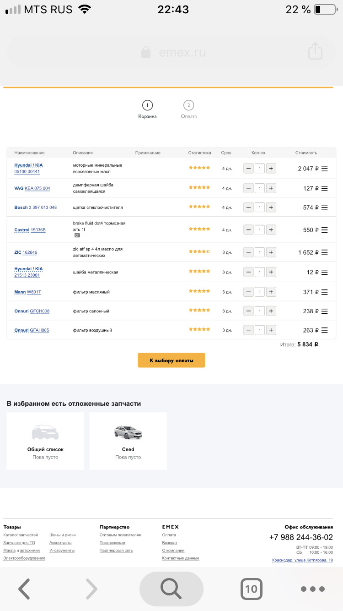Tap the share icon in Safari's address bar
Screen dimensions: 343x611
[315, 52]
